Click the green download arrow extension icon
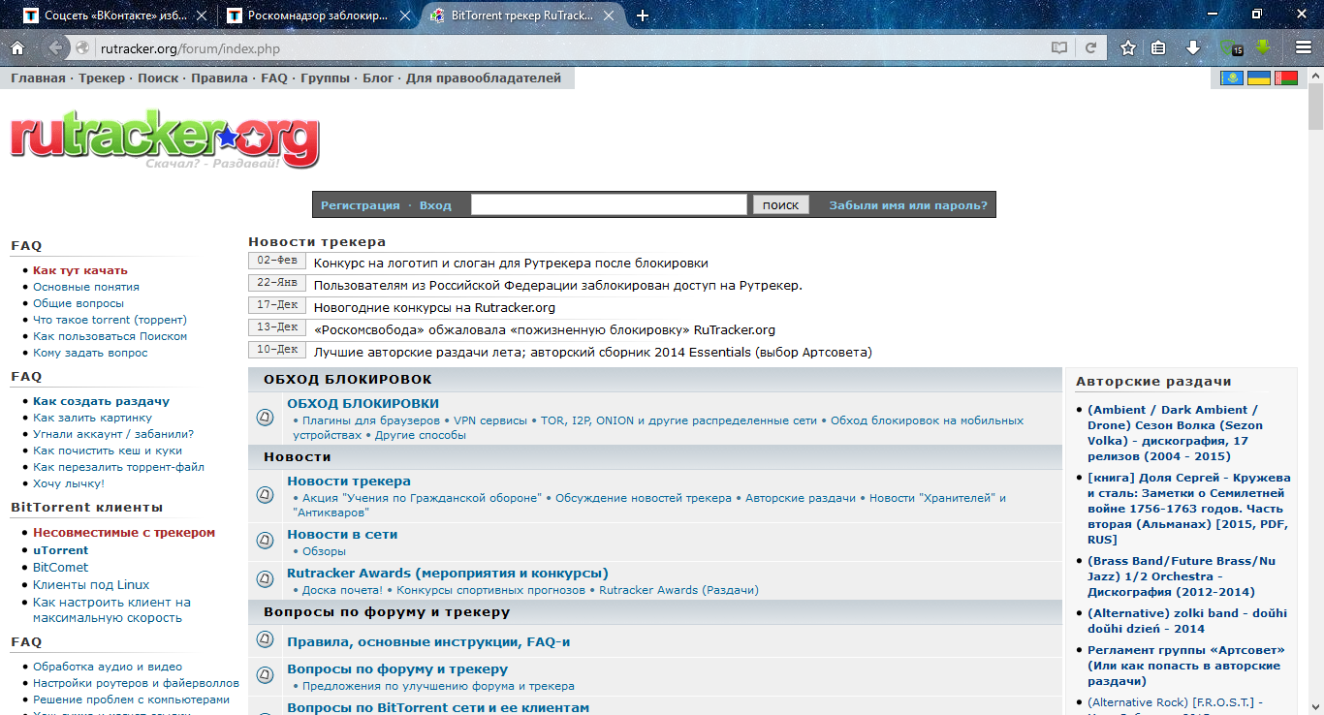The height and width of the screenshot is (715, 1324). pos(1263,47)
